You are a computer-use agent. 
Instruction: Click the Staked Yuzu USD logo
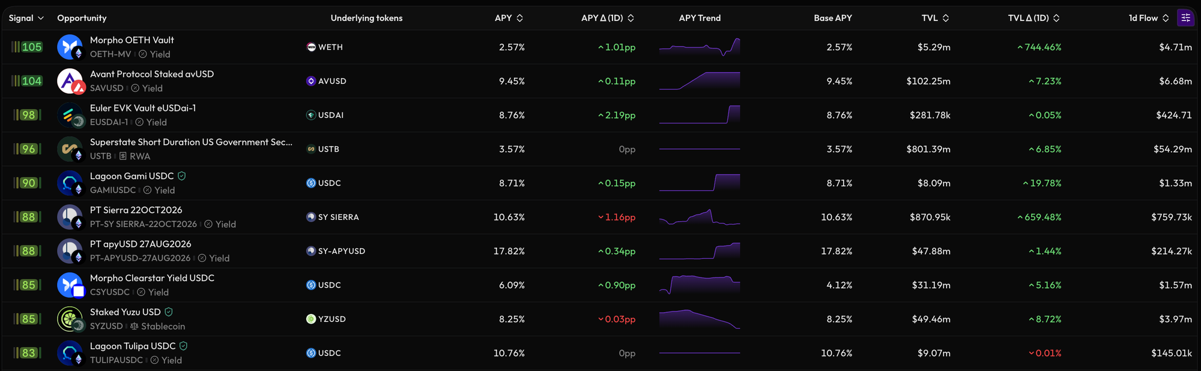tap(70, 319)
